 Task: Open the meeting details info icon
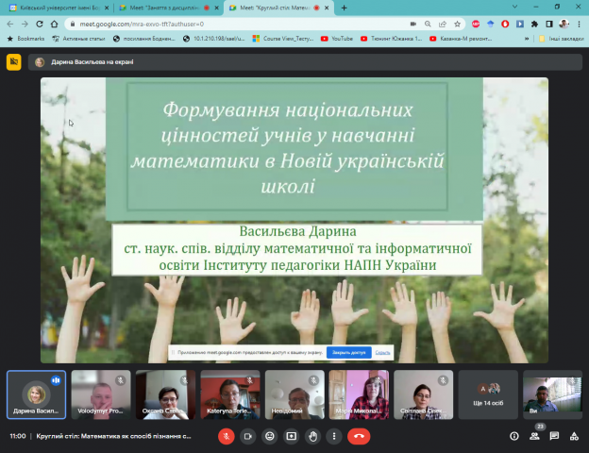[513, 436]
